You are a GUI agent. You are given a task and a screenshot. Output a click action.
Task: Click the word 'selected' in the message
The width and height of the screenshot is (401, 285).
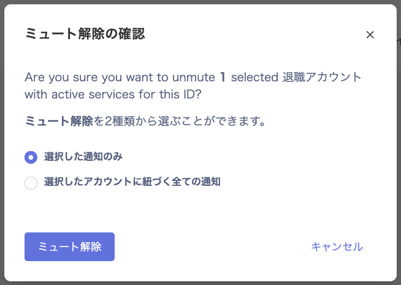tap(253, 78)
